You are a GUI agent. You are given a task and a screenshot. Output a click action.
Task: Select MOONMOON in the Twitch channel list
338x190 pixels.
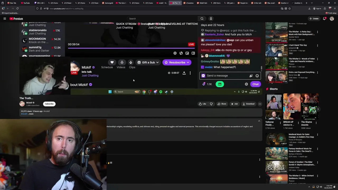coord(42,40)
